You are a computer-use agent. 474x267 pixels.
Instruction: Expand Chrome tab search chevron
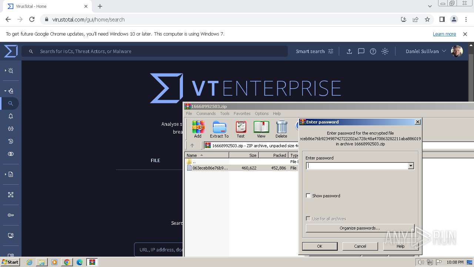[x=430, y=6]
